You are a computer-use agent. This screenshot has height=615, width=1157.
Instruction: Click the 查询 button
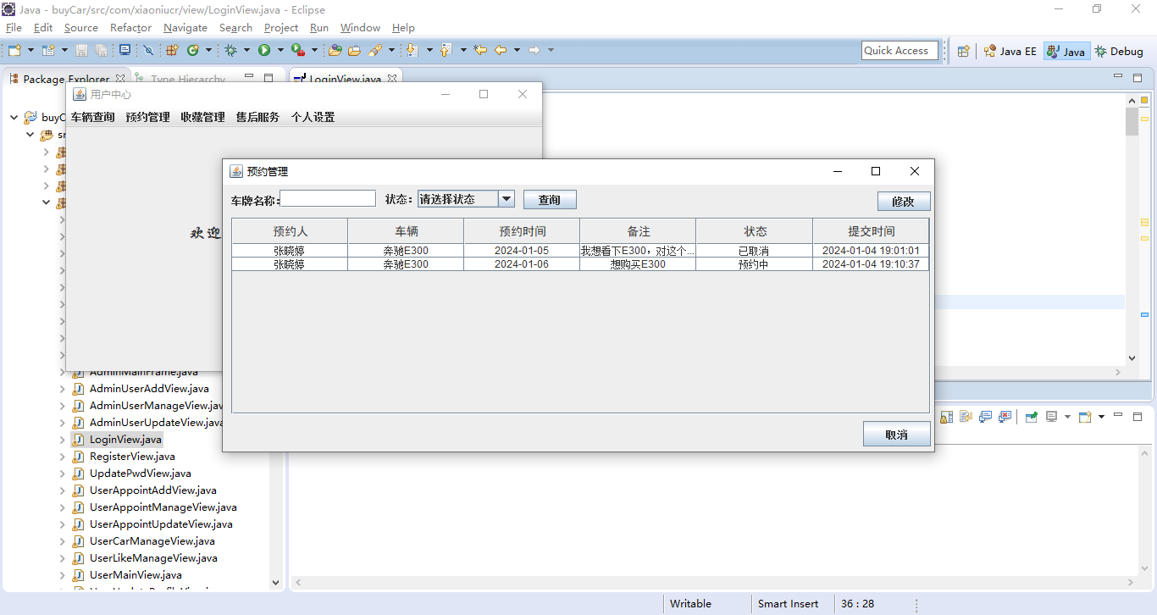tap(550, 200)
